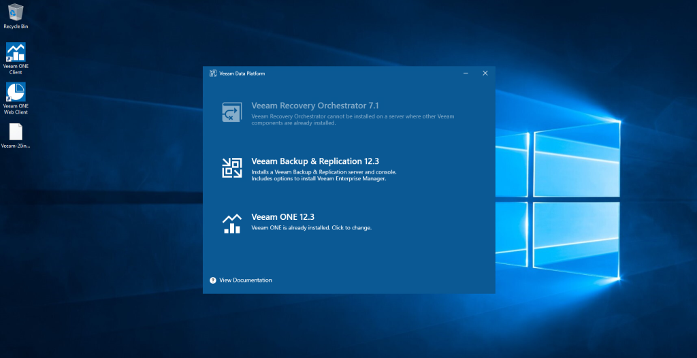Viewport: 697px width, 358px height.
Task: Select the Veeam ONE Web Client desktop shortcut
Action: tap(16, 98)
